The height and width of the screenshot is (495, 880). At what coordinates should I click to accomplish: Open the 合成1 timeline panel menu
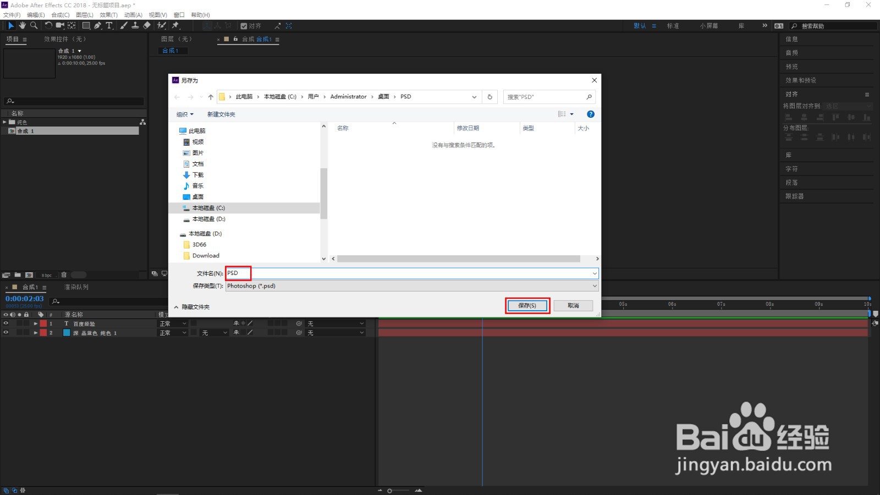pos(44,288)
